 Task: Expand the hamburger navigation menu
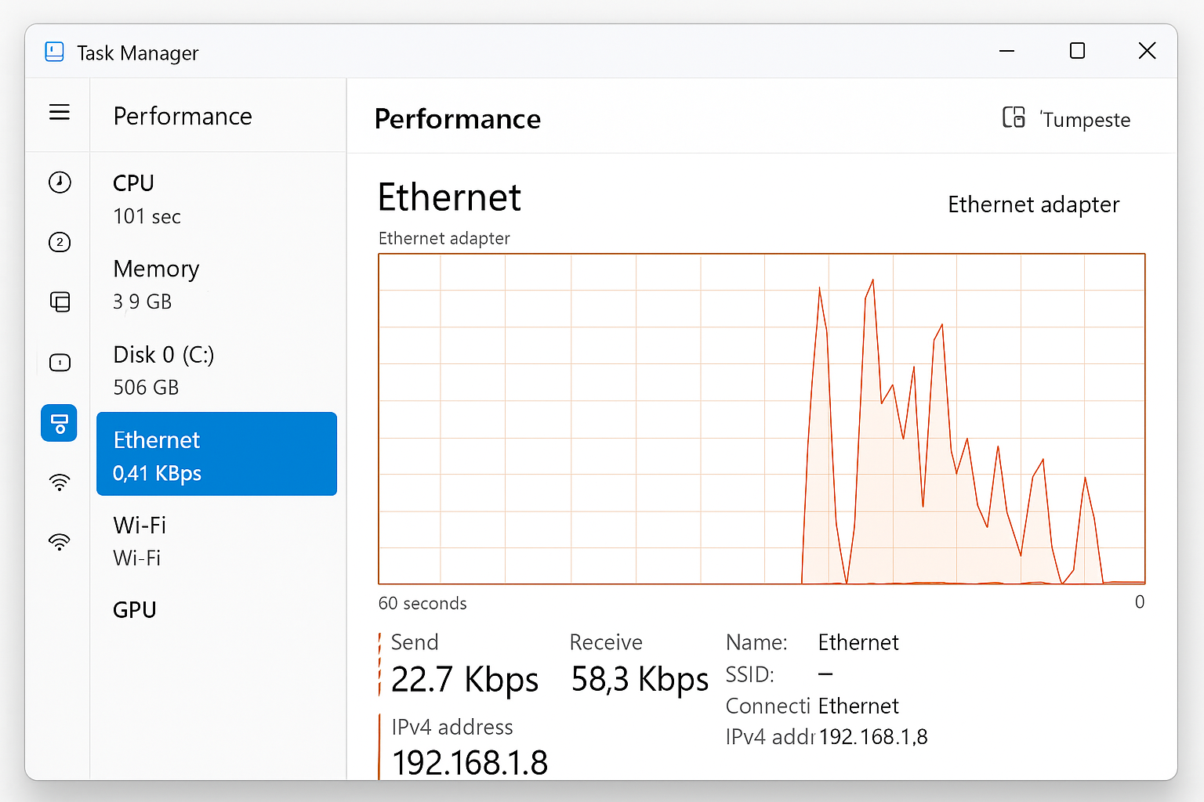coord(60,112)
